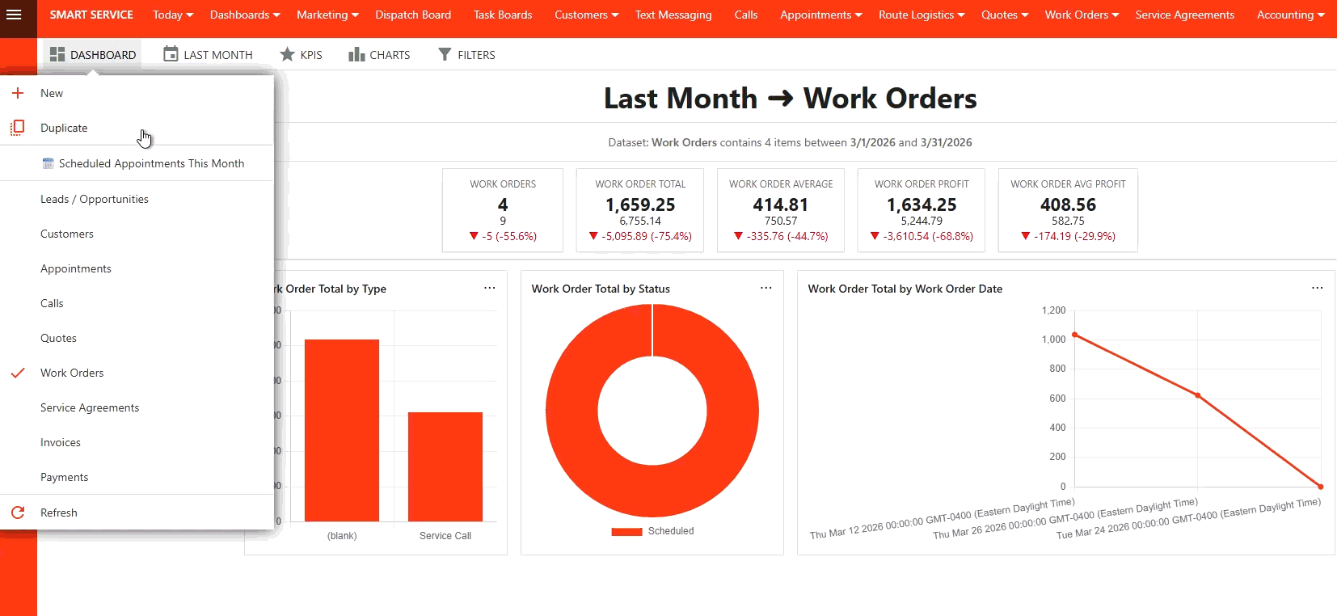Click the Filters funnel icon
This screenshot has width=1337, height=616.
(445, 54)
